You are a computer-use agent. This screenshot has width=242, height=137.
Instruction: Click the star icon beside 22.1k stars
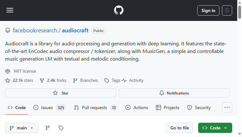coord(8,81)
